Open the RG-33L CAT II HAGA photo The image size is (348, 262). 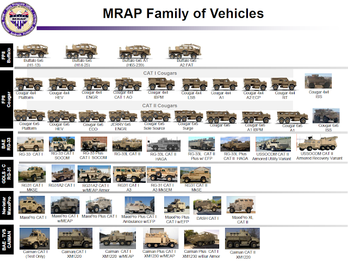[164, 144]
